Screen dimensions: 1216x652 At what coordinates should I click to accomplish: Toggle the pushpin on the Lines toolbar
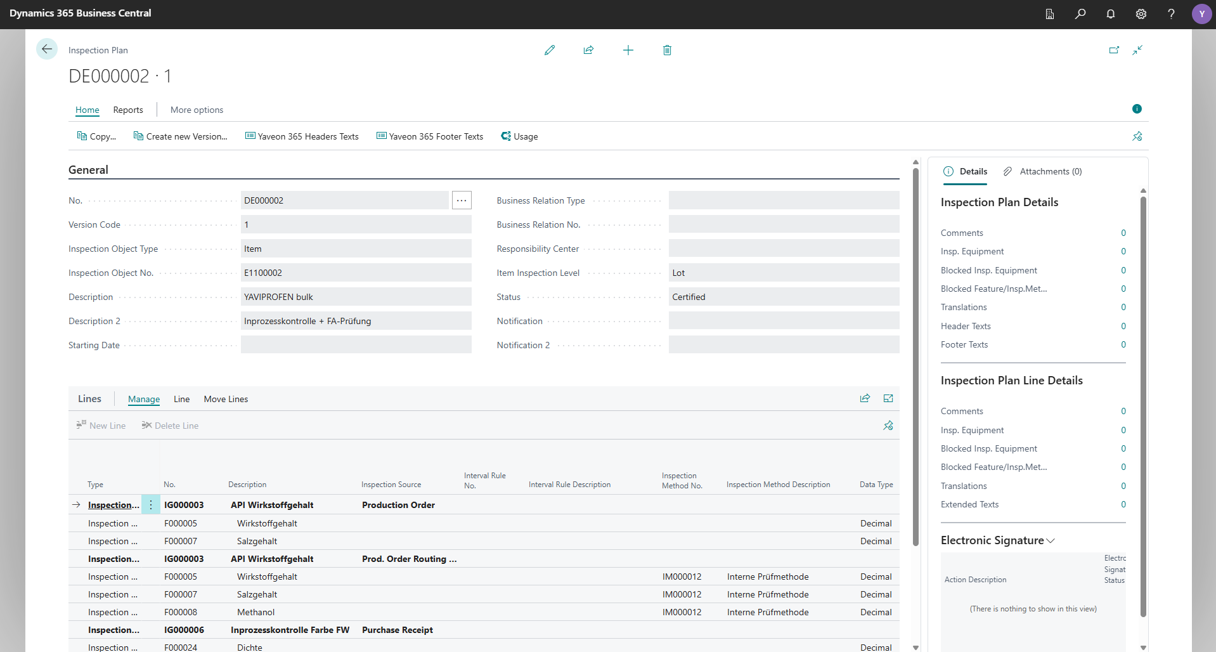888,425
